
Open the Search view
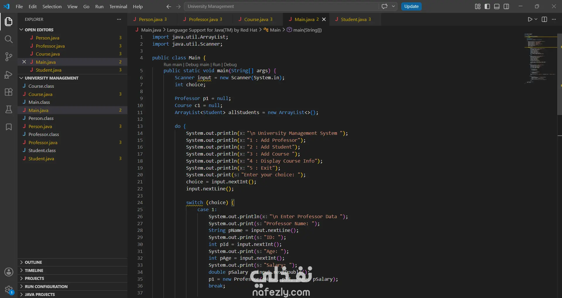(x=9, y=39)
